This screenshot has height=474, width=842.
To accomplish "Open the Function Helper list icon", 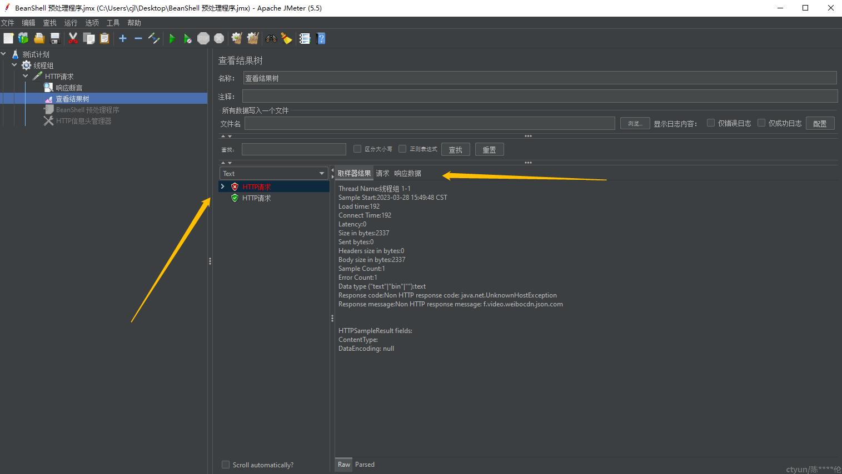I will tap(305, 38).
